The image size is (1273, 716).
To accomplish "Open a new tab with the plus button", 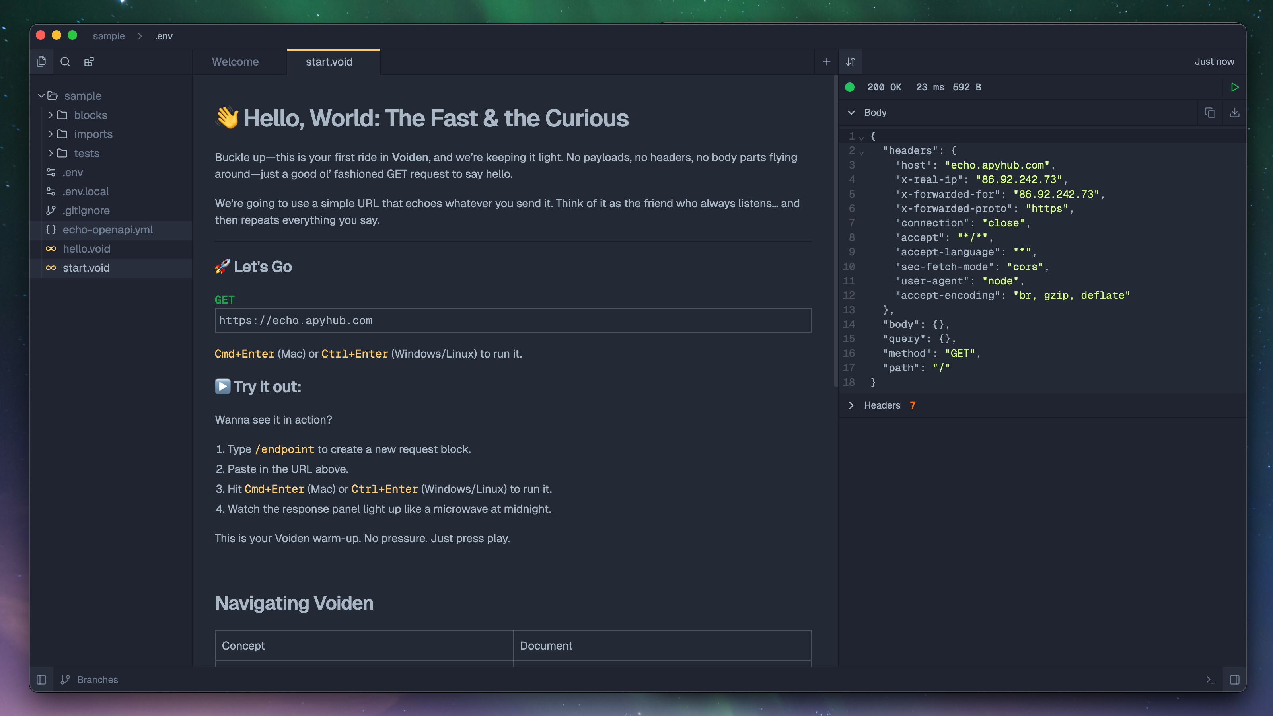I will (826, 61).
